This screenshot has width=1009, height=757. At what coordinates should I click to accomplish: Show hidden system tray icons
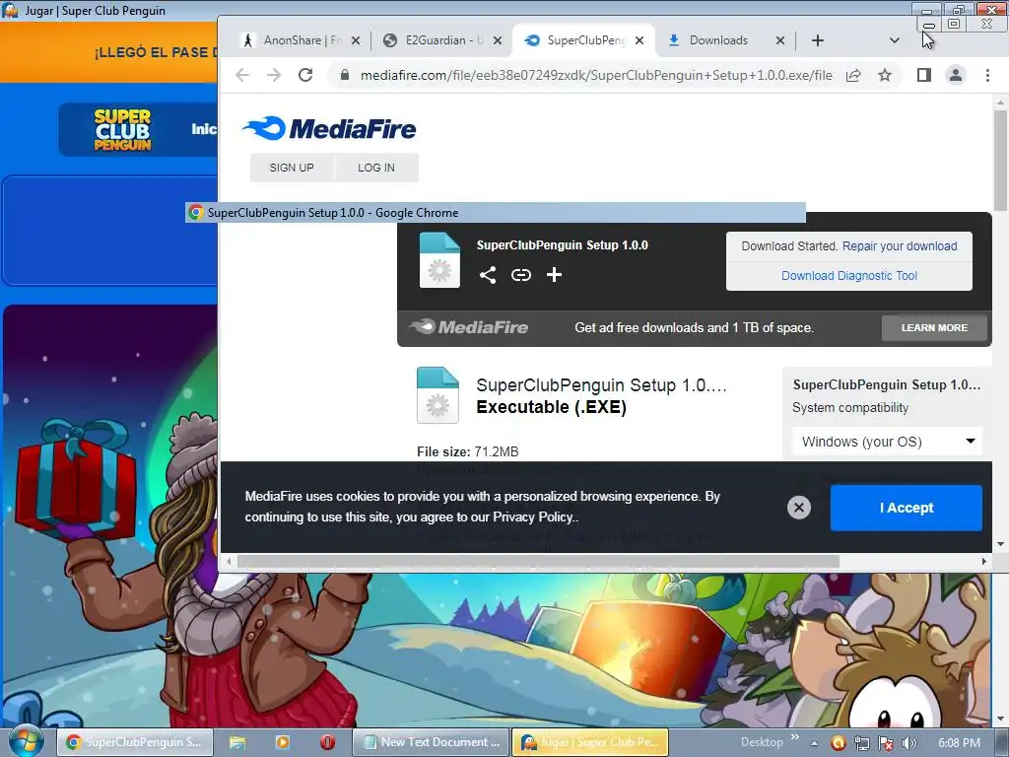click(814, 743)
